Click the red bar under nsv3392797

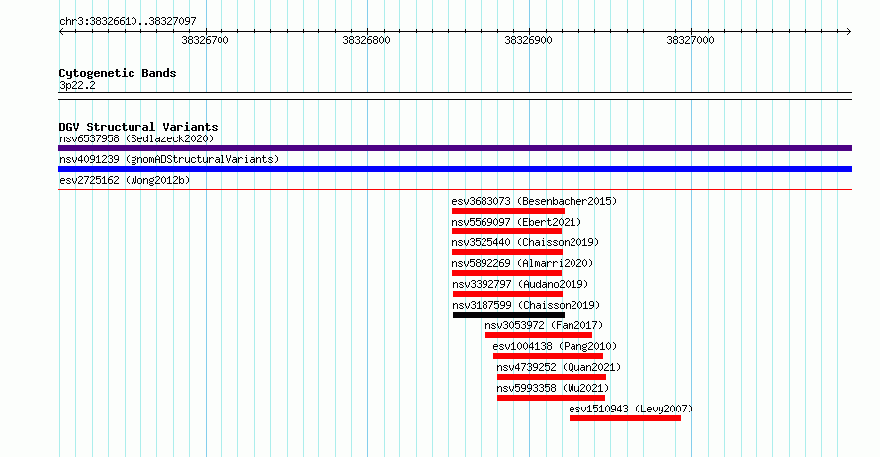(507, 294)
